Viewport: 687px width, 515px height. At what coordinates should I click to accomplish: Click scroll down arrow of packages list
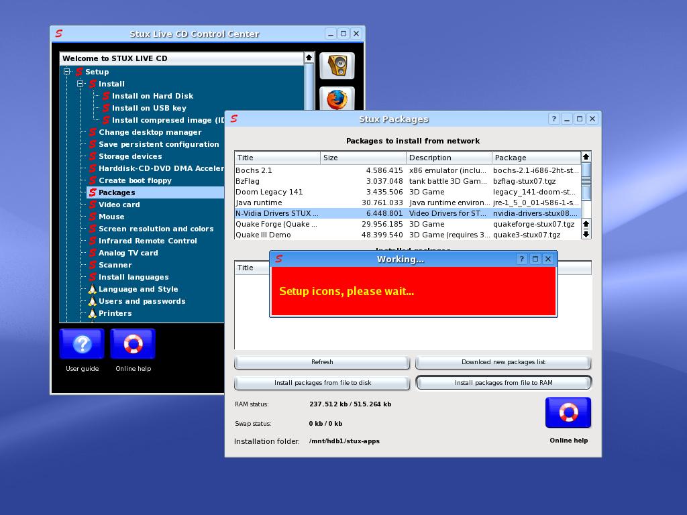[586, 234]
